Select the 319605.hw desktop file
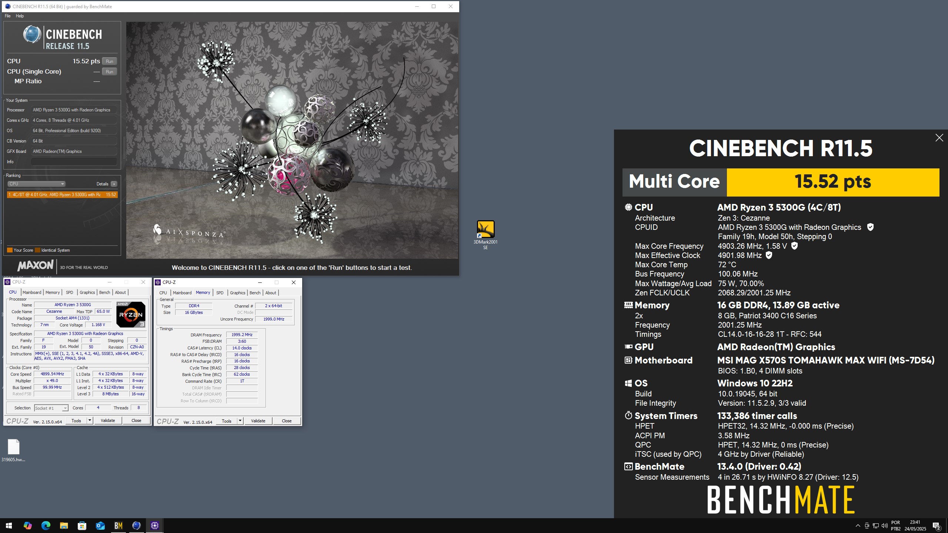The image size is (948, 533). pyautogui.click(x=13, y=450)
